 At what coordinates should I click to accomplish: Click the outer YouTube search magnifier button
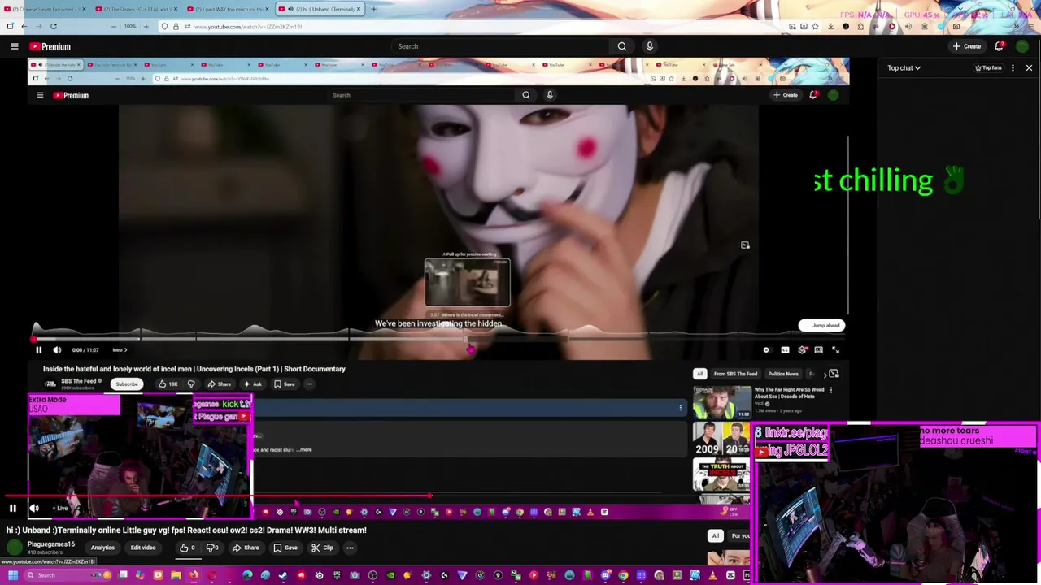(x=621, y=46)
